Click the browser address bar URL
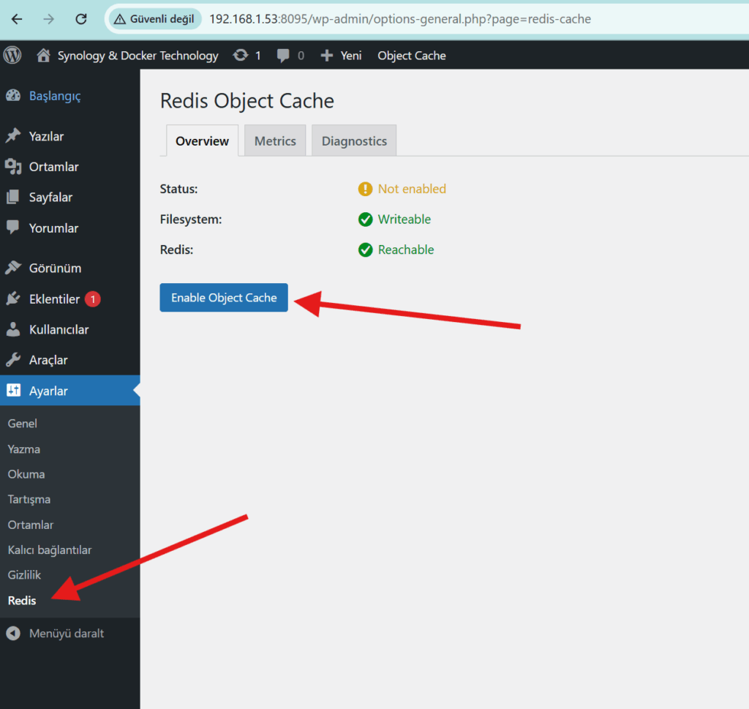 [399, 19]
